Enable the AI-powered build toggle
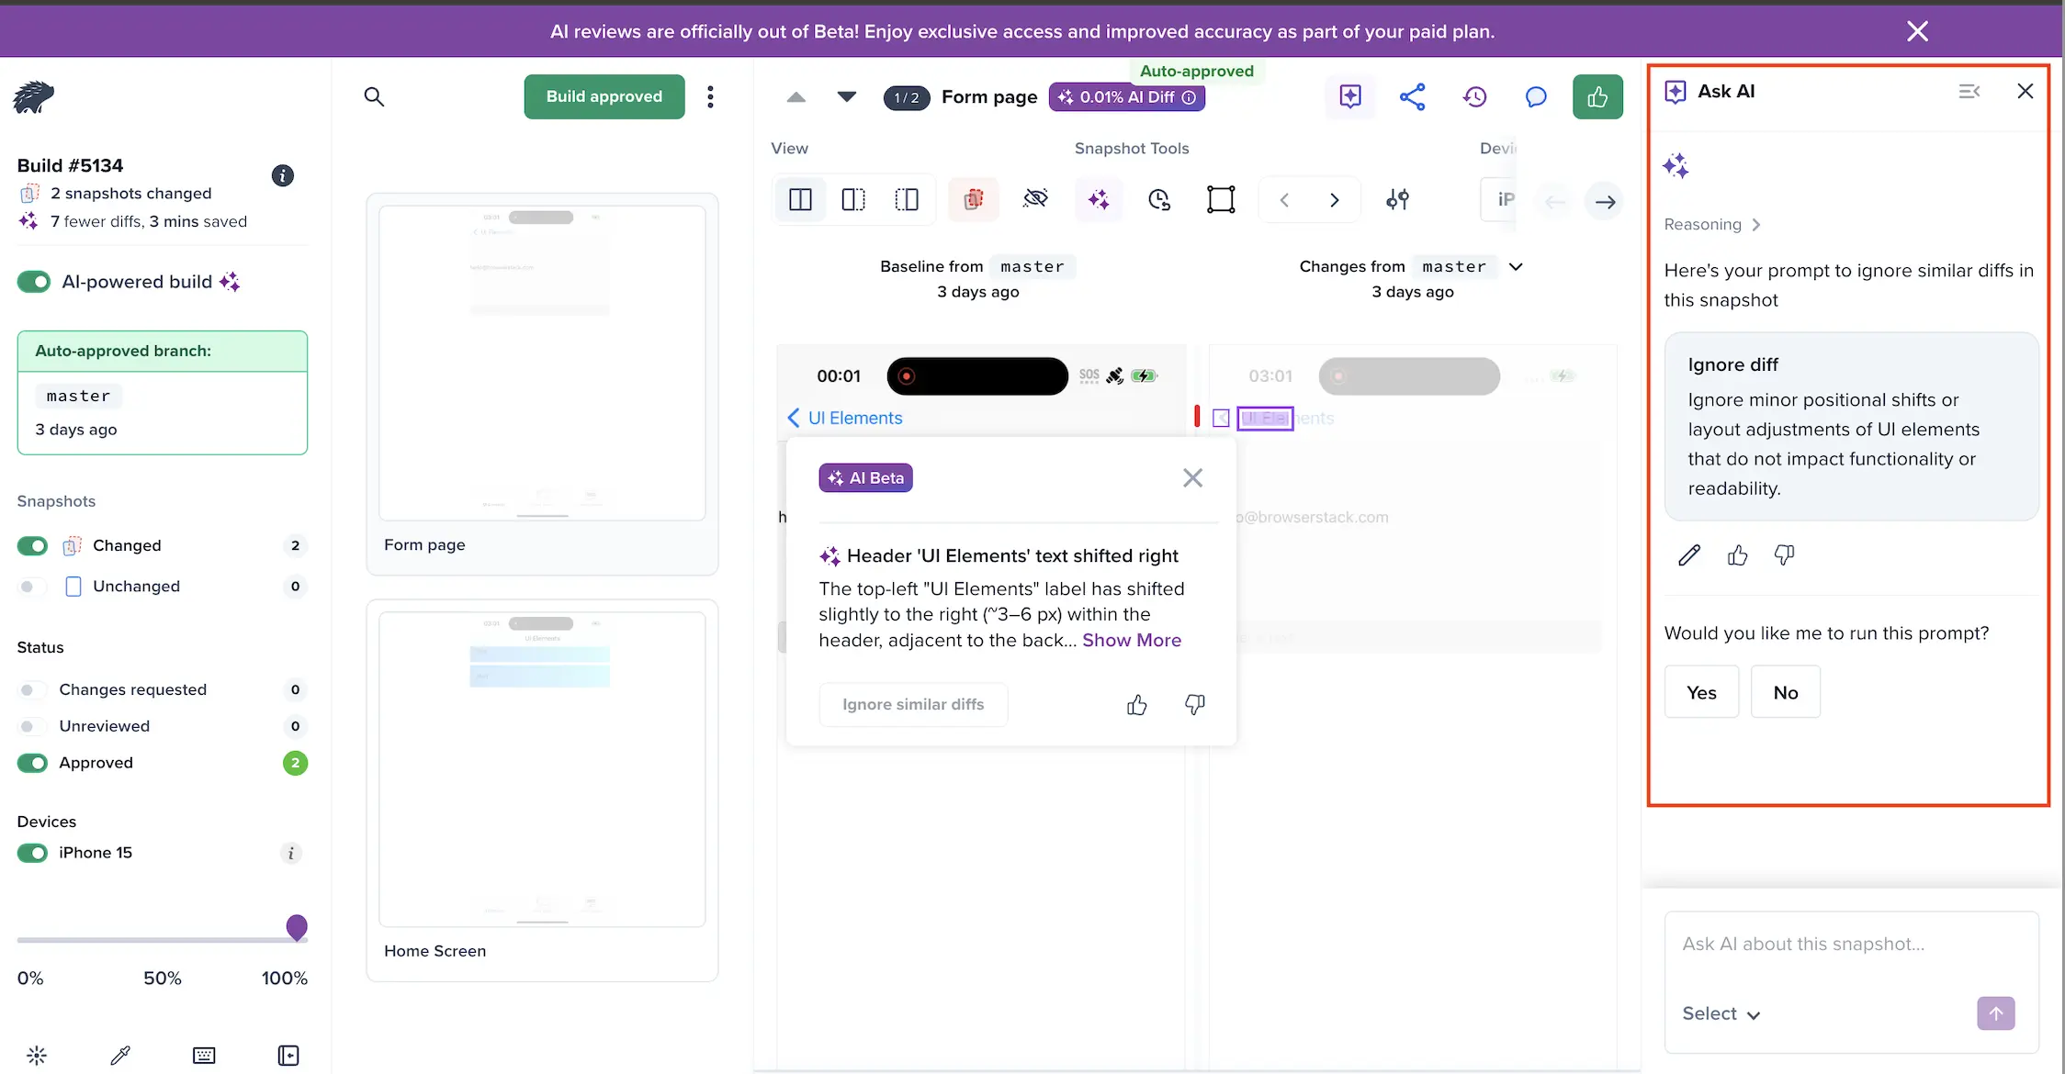The width and height of the screenshot is (2065, 1074). pos(33,282)
